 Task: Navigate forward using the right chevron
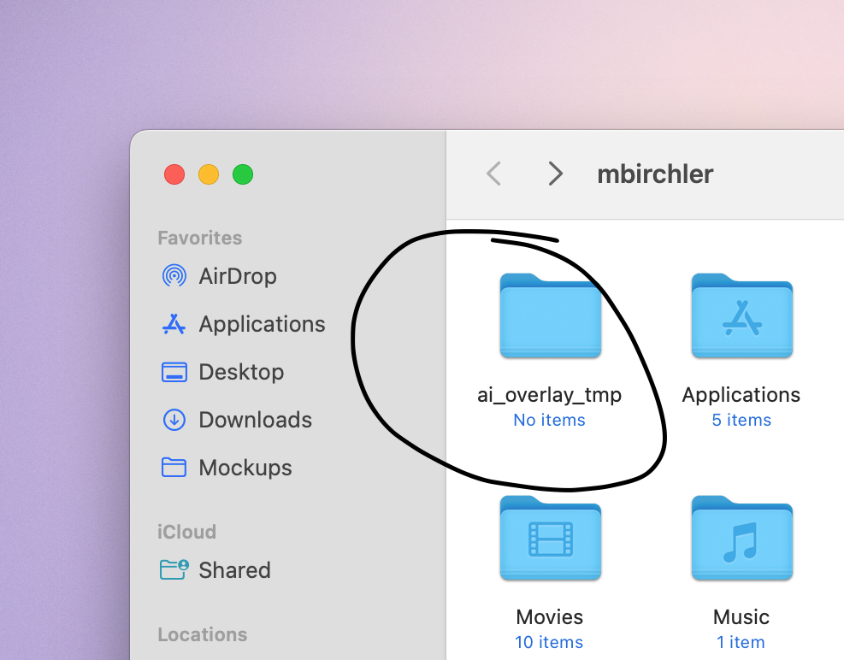555,174
